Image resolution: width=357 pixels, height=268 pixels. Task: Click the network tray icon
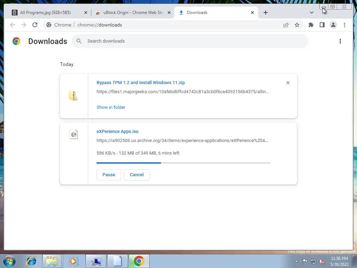click(313, 262)
